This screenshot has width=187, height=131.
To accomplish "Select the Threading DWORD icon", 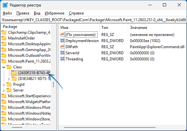I will [x=62, y=59].
